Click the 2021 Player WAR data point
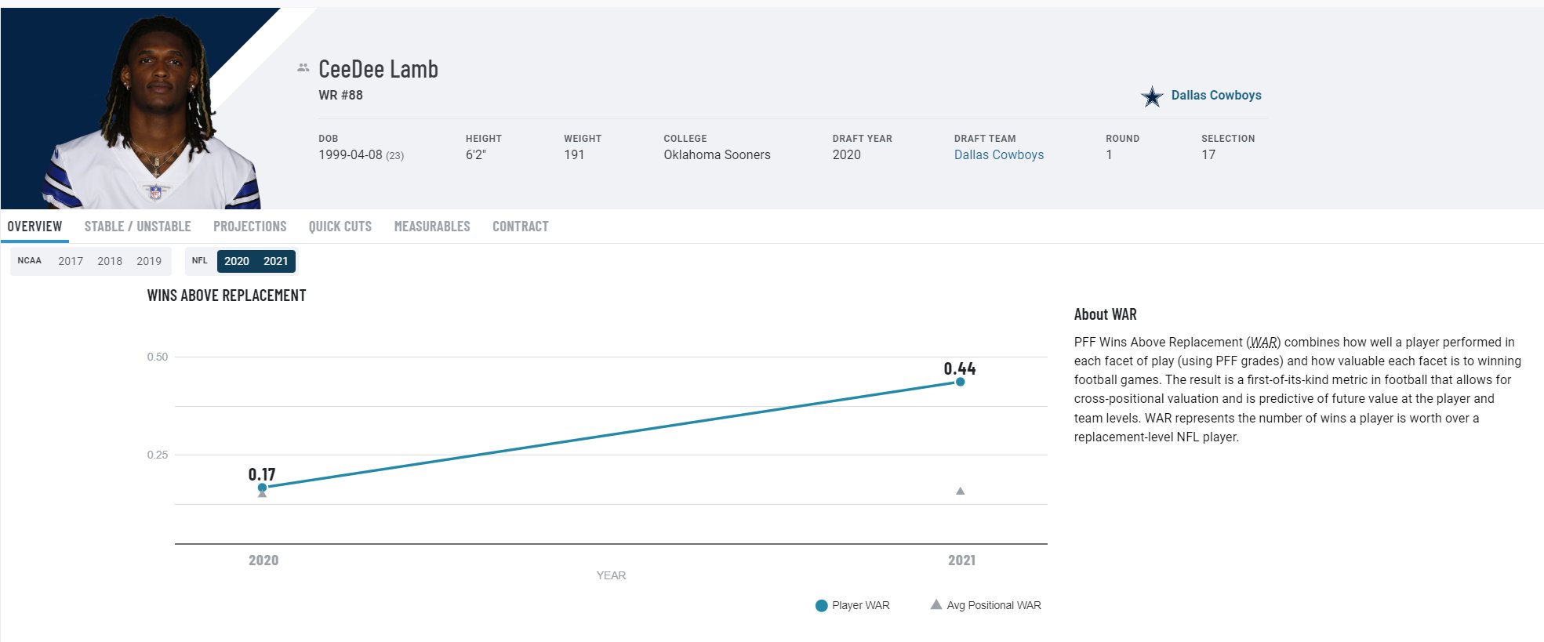 [960, 382]
